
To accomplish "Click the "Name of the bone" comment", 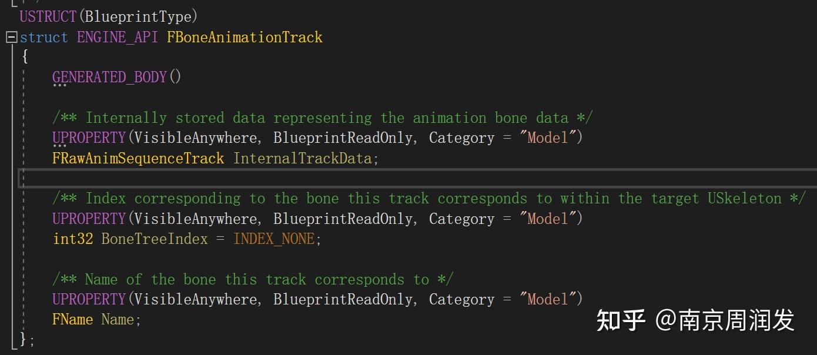I will (x=253, y=279).
